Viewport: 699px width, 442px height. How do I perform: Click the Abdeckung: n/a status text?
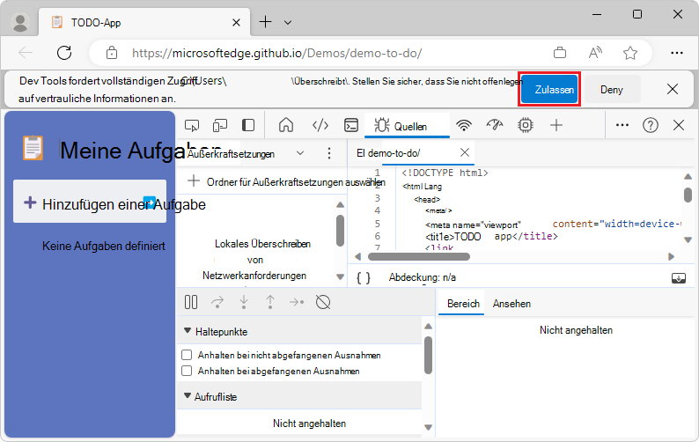(x=423, y=277)
